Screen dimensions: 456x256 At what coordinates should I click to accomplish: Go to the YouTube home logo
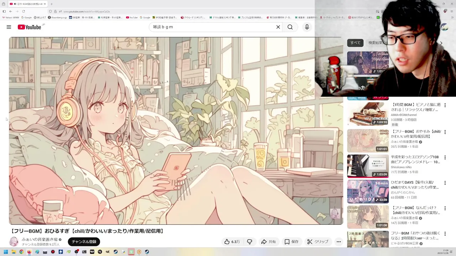click(x=30, y=27)
